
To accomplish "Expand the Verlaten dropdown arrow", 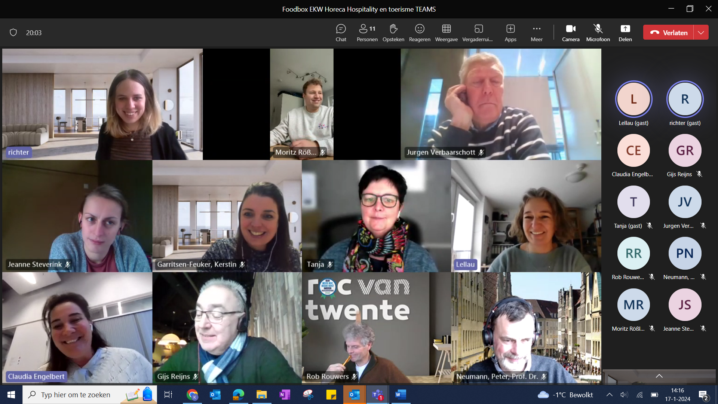I will click(701, 33).
